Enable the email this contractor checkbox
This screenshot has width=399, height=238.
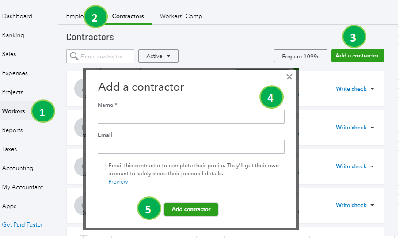coord(102,166)
